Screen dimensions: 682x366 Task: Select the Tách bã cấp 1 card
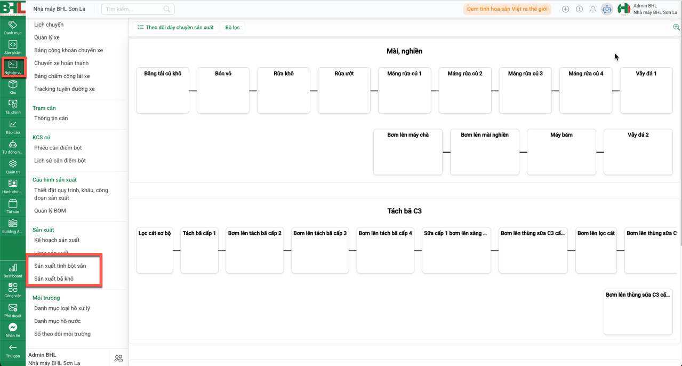[x=199, y=250]
